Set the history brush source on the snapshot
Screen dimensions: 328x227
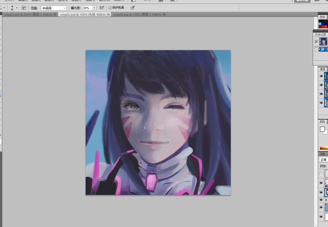(316, 42)
